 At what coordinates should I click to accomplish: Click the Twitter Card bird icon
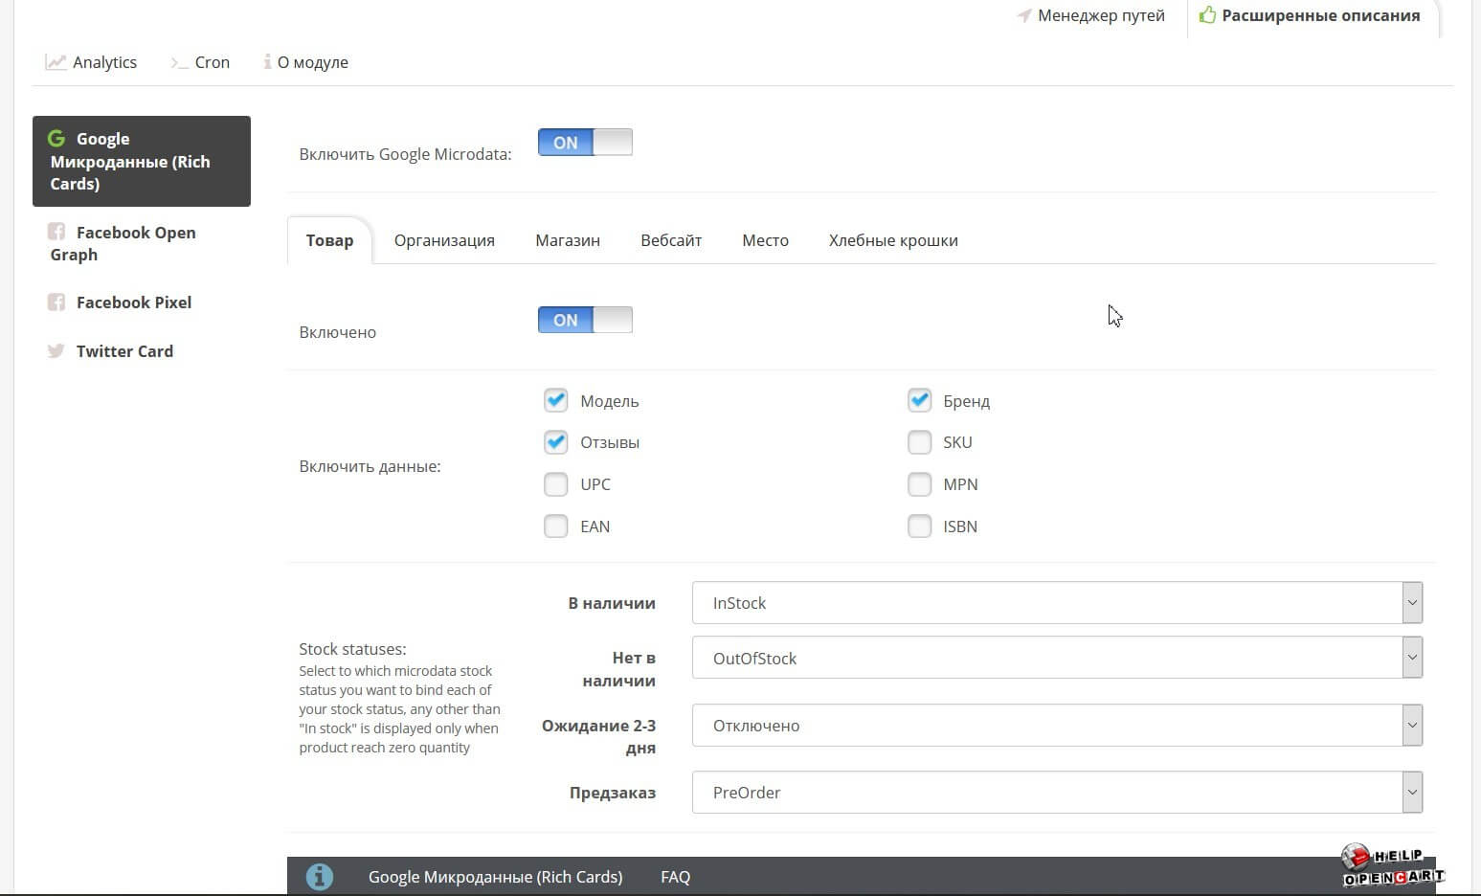click(x=56, y=351)
